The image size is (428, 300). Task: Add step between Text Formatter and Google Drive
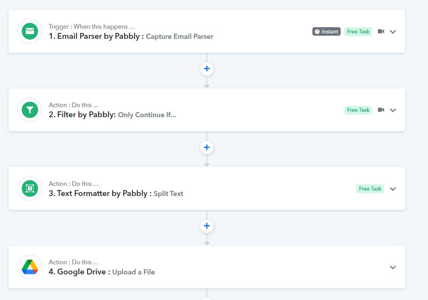[207, 226]
